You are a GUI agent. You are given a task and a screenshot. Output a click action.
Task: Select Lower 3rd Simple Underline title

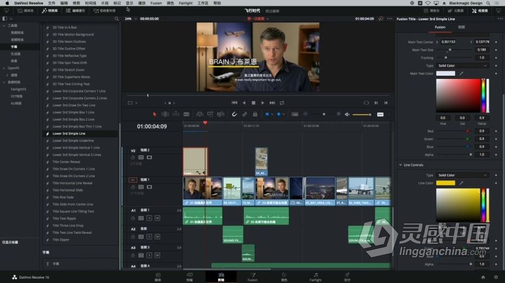tap(73, 141)
